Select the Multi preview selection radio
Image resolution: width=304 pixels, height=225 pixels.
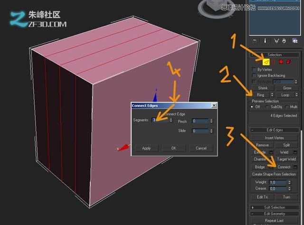287,107
